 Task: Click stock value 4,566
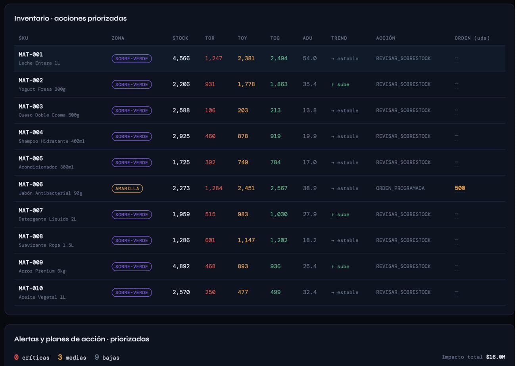[x=181, y=58]
